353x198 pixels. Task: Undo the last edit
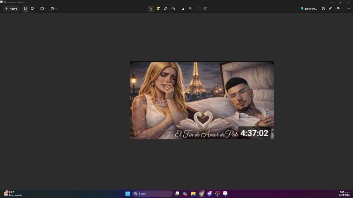[x=199, y=9]
